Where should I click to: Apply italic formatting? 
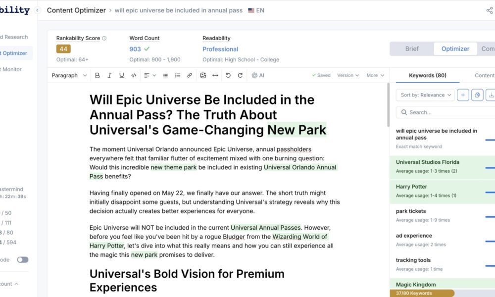pyautogui.click(x=109, y=75)
